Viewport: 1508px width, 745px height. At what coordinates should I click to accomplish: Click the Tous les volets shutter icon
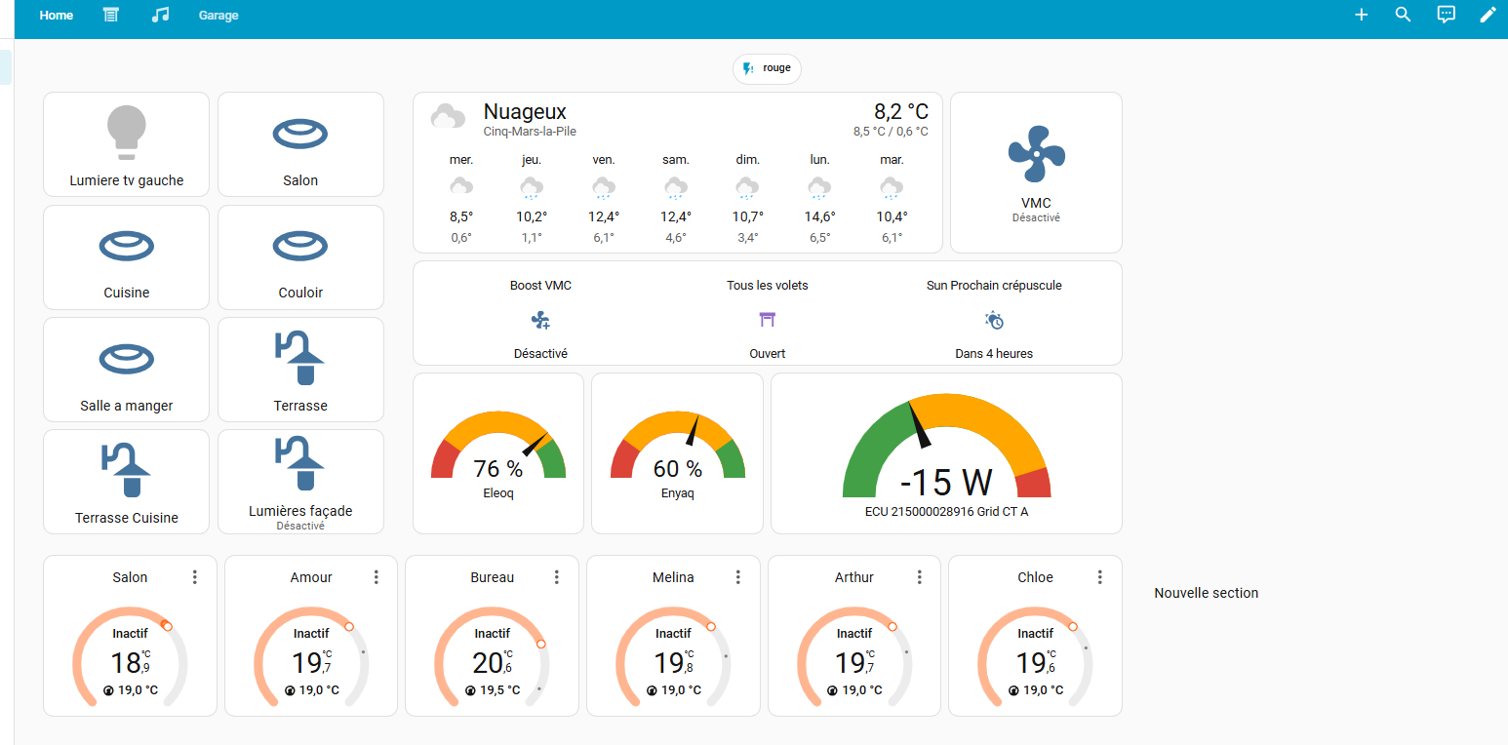tap(767, 320)
